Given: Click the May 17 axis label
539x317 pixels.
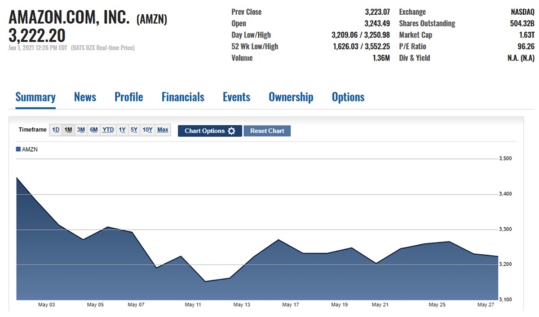Looking at the screenshot, I should click(291, 305).
